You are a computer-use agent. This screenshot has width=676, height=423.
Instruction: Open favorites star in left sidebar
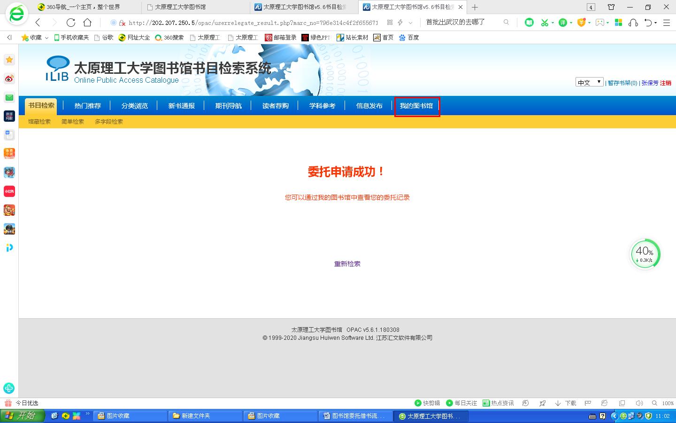9,60
